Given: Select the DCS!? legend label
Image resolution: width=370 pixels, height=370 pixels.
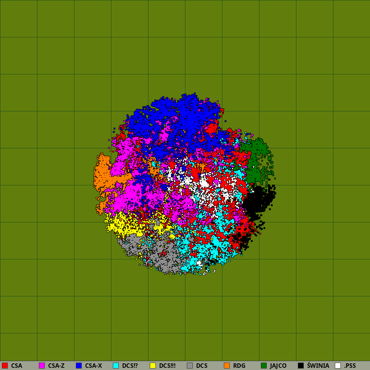Looking at the screenshot, I should [130, 366].
